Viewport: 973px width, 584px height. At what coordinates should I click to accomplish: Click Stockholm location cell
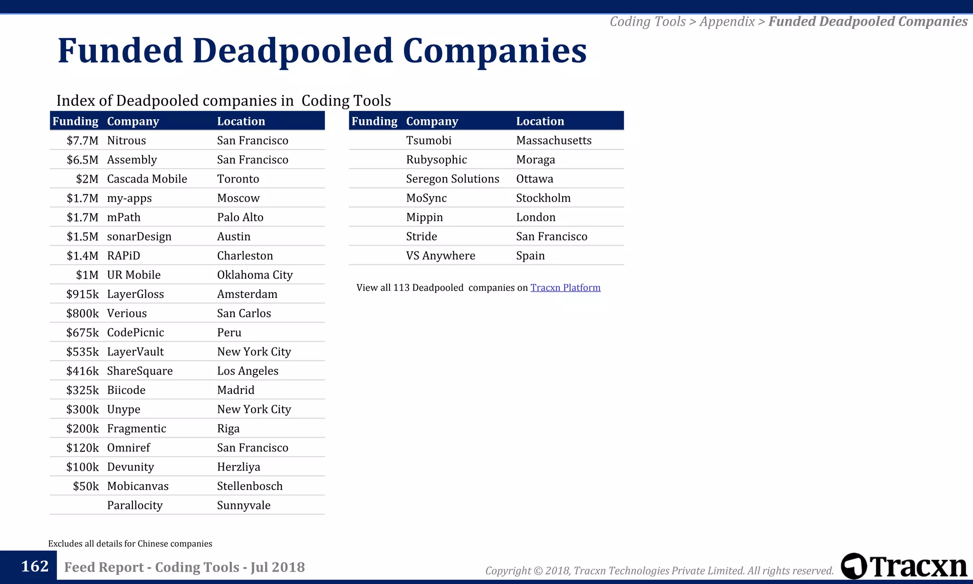[x=544, y=198]
